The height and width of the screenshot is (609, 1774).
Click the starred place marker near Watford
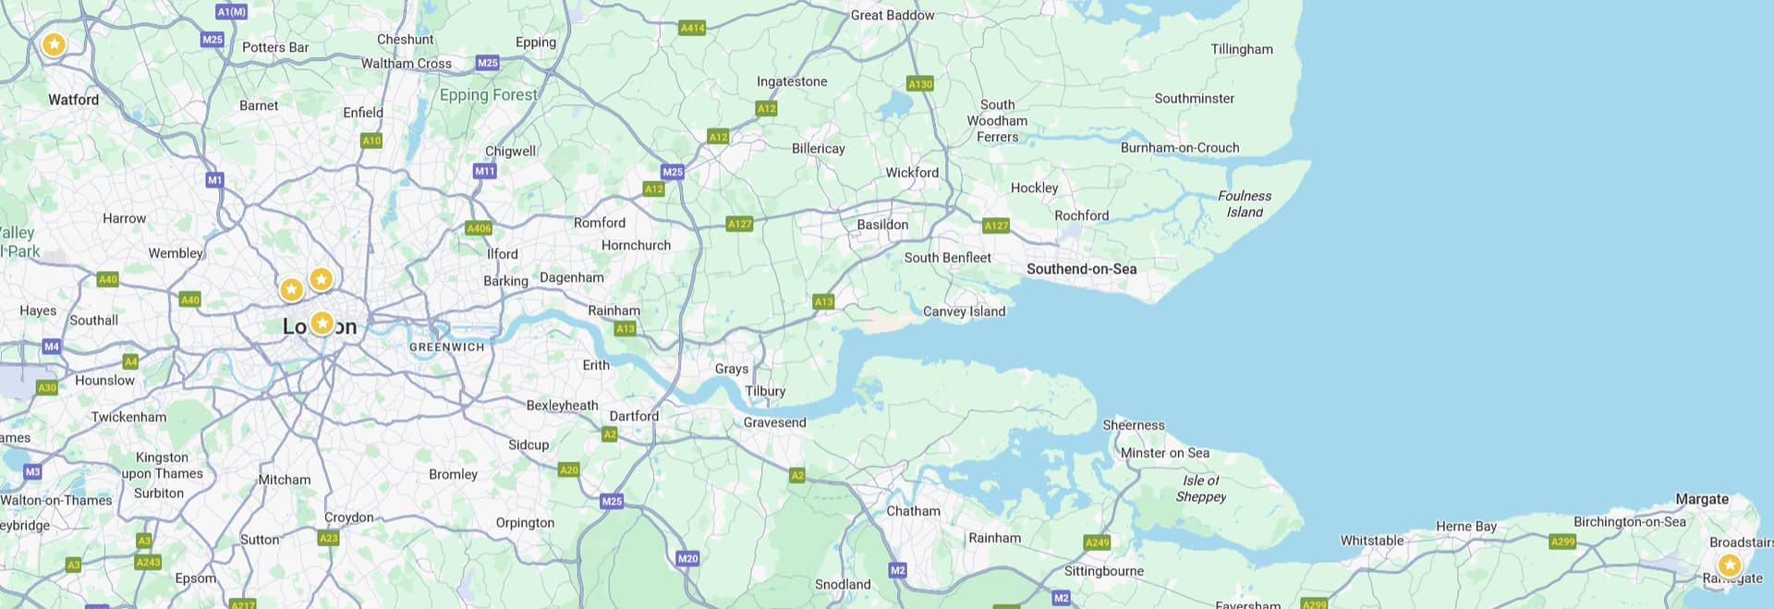coord(55,44)
